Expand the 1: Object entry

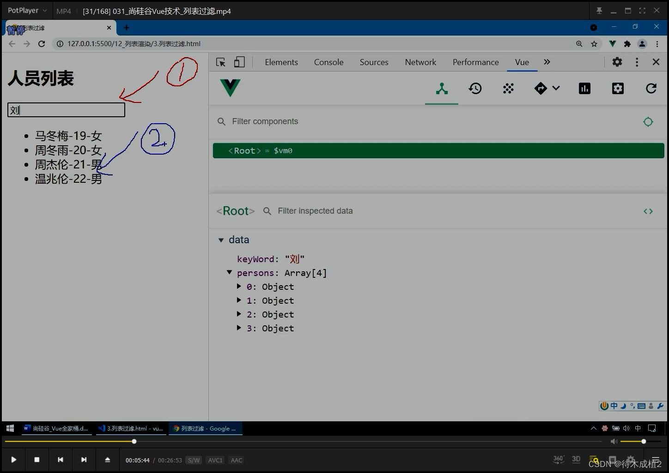tap(239, 300)
